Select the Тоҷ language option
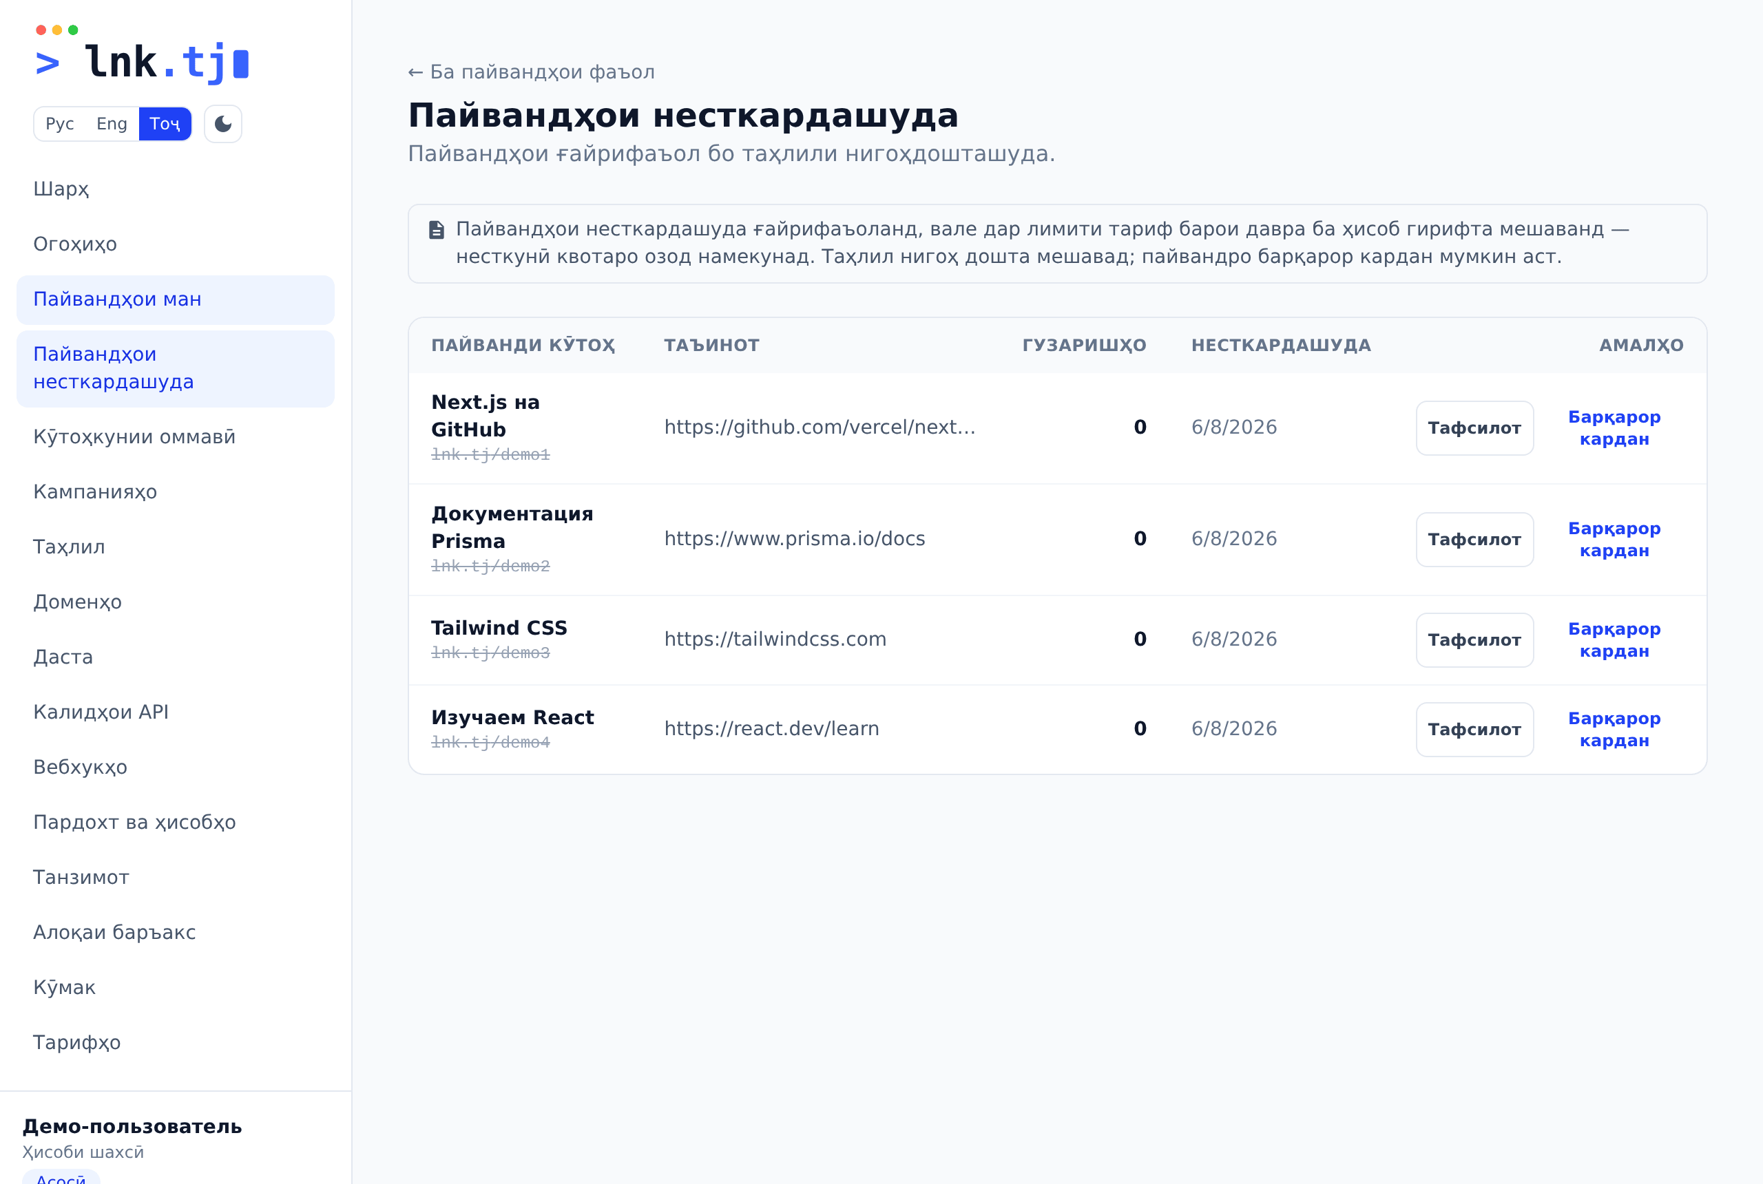1763x1184 pixels. tap(165, 124)
